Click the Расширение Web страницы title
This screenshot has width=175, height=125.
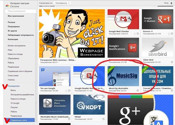tap(58, 60)
